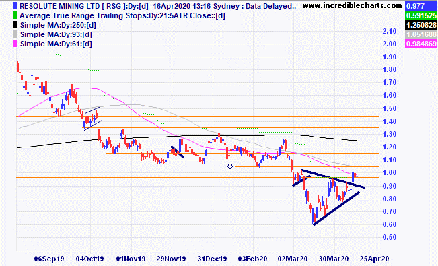Click the green 0.591525 ATR stop value box
Viewport: 438px width, 266px height.
[421, 15]
